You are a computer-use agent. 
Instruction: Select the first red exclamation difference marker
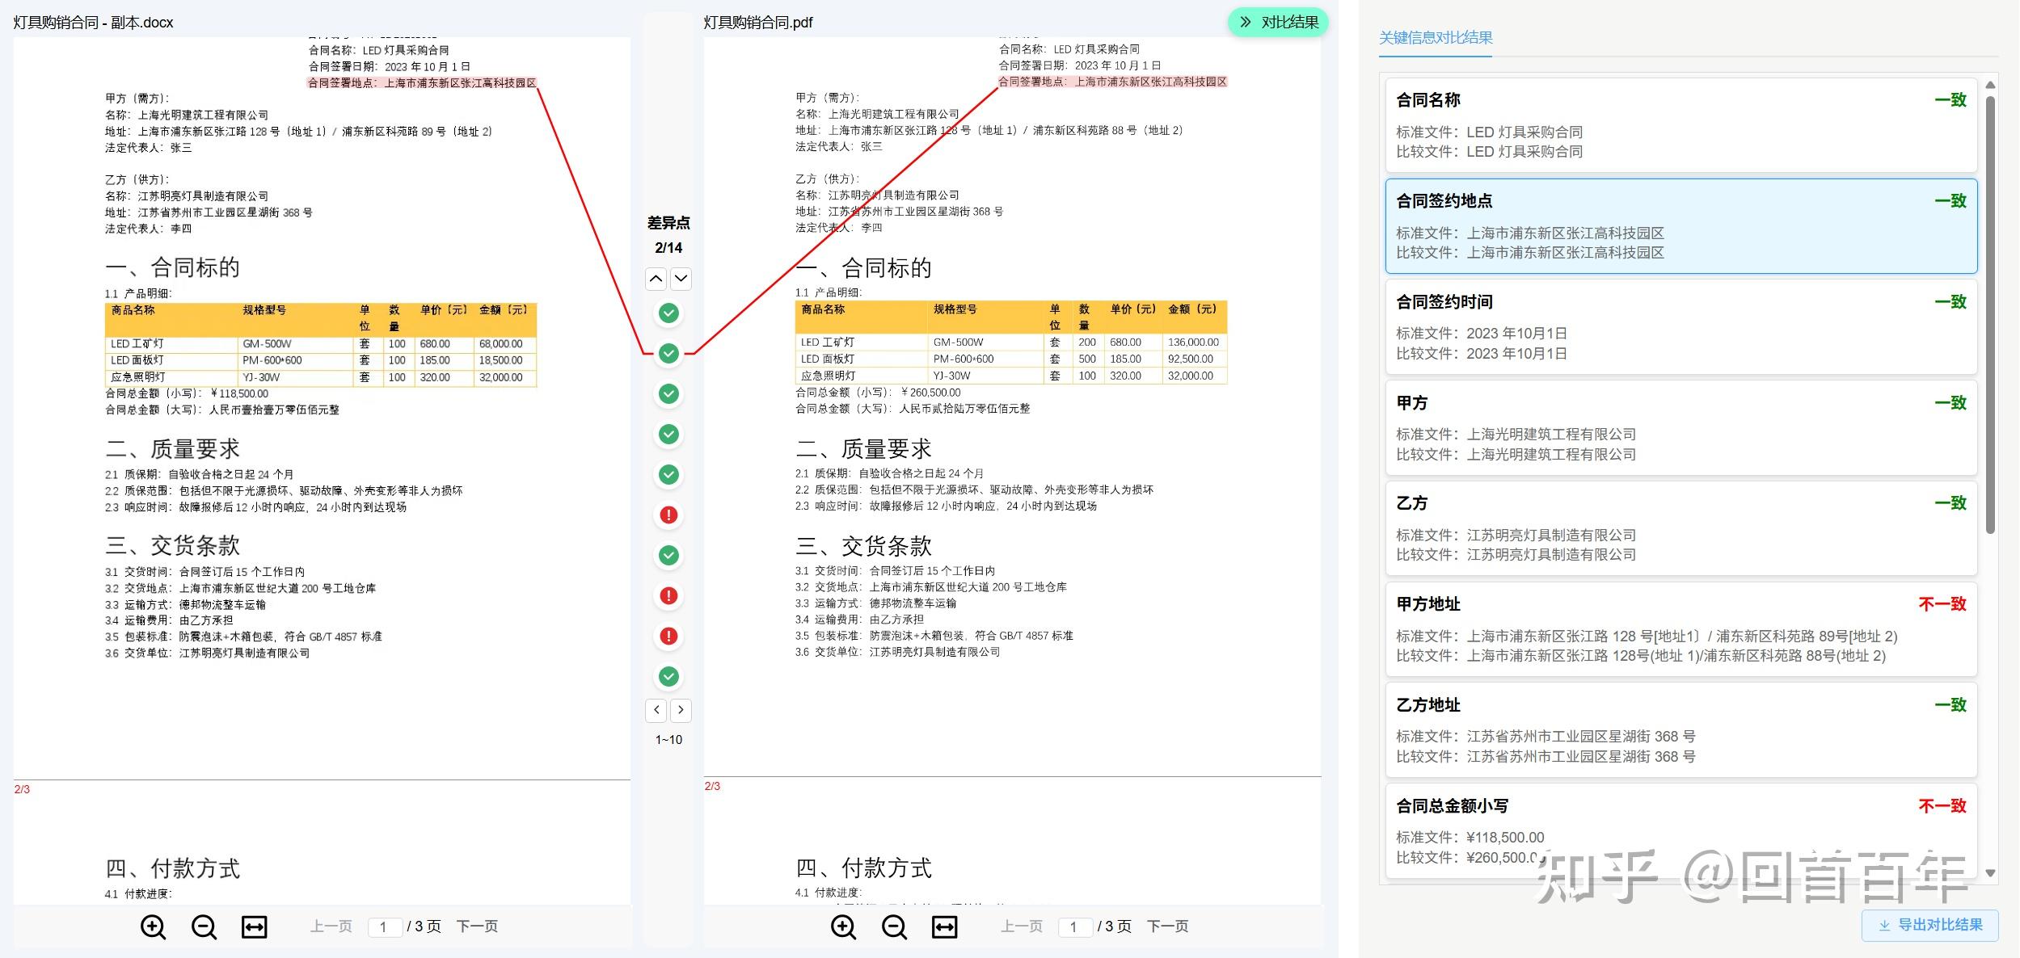click(668, 515)
